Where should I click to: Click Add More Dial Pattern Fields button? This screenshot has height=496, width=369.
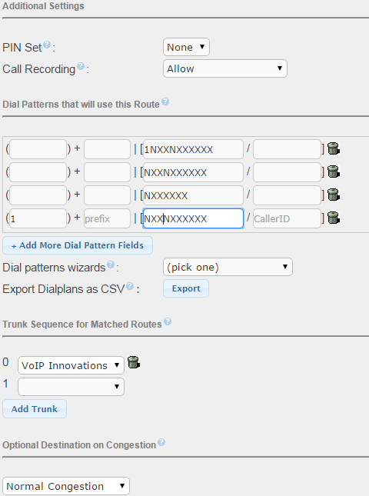click(x=78, y=245)
